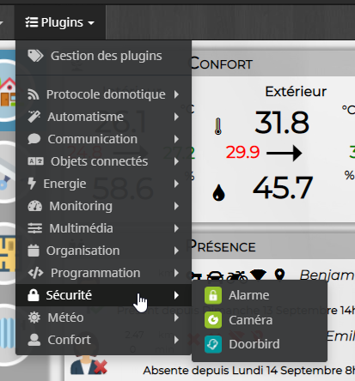Image resolution: width=355 pixels, height=381 pixels.
Task: Open Gestion des plugins
Action: click(x=103, y=56)
